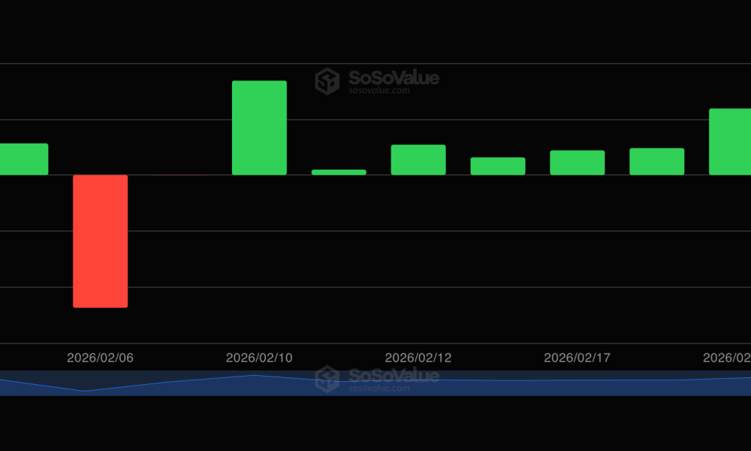Toggle visibility of the red bar period
This screenshot has width=751, height=451.
100,241
